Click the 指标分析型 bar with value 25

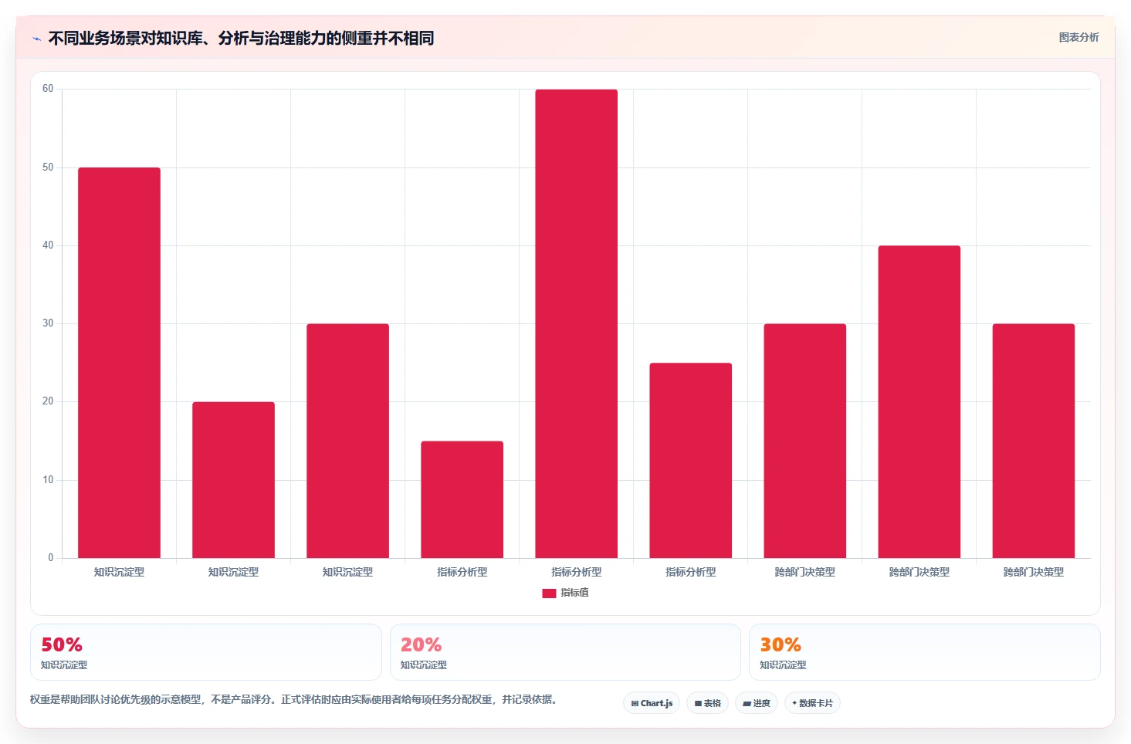click(690, 461)
